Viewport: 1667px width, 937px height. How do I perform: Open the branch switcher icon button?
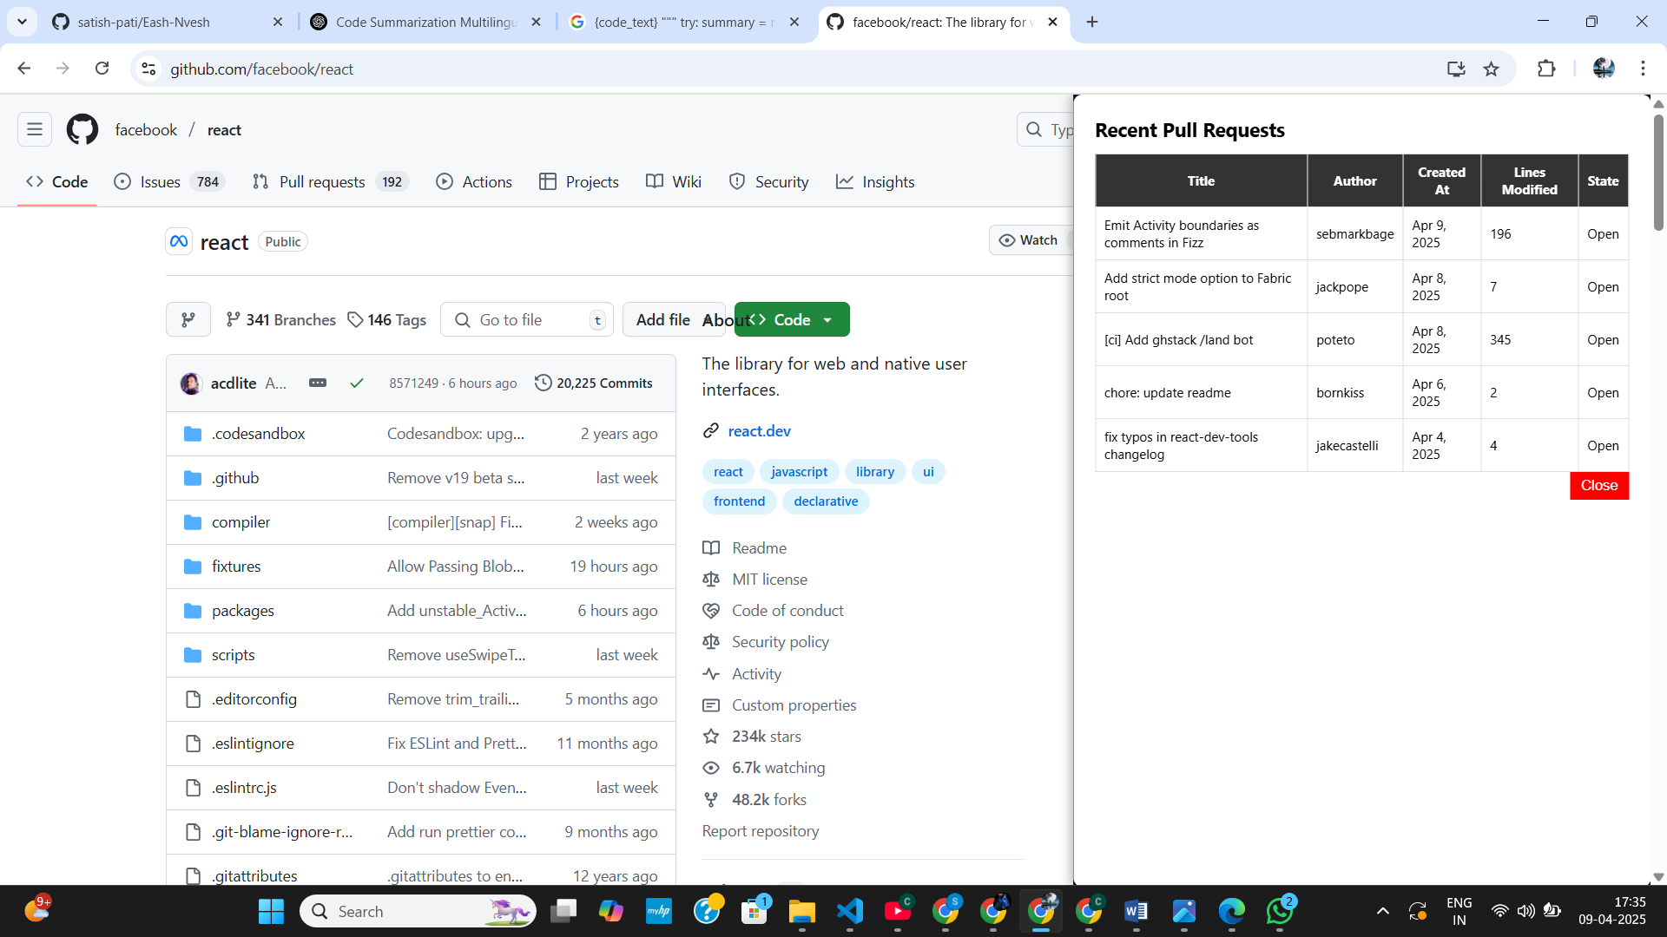pyautogui.click(x=188, y=319)
